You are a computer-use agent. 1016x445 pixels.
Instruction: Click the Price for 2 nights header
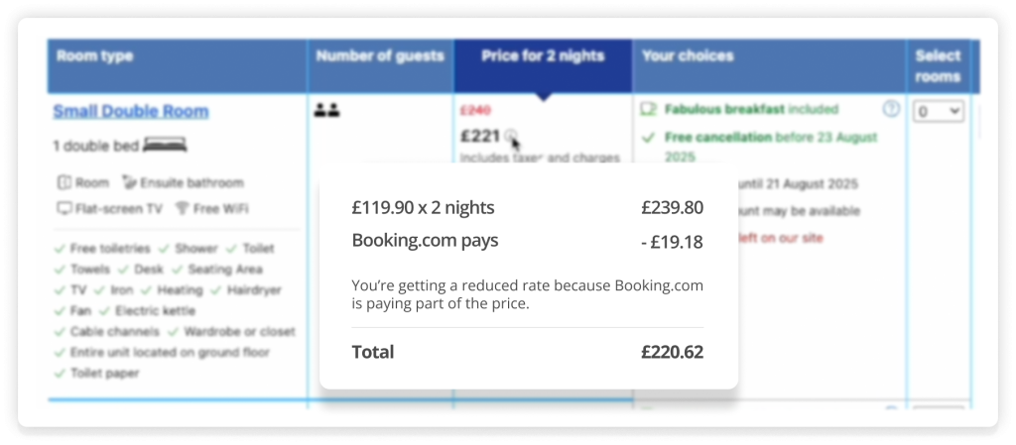[543, 56]
